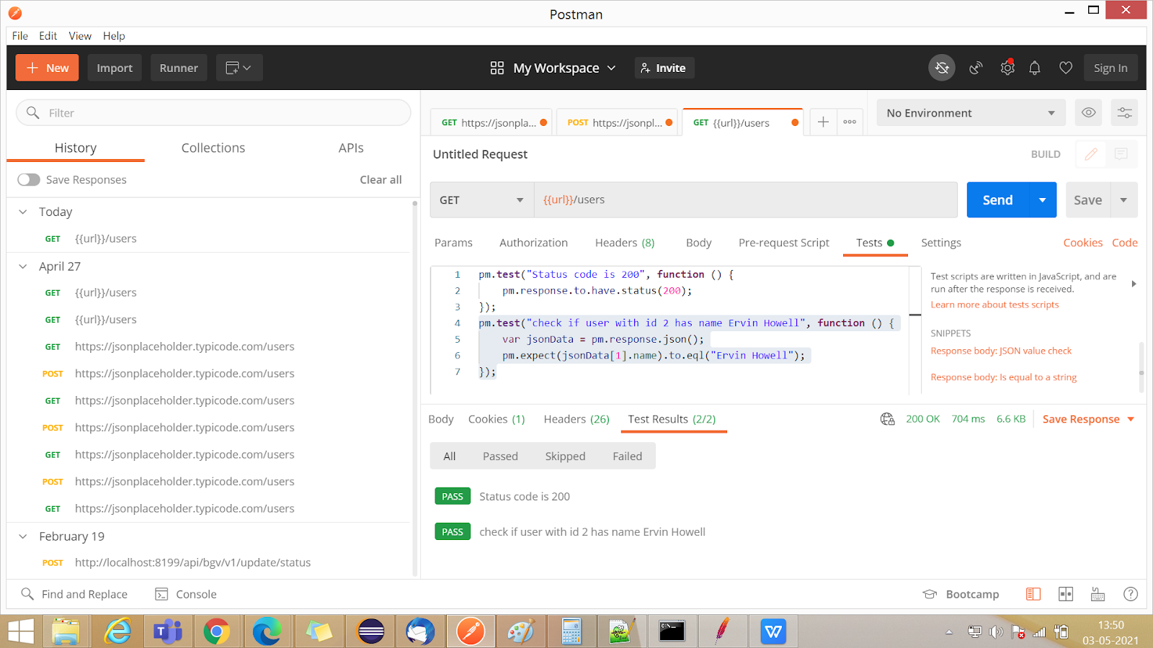Click the history list vertical scrollbar

coord(414,389)
